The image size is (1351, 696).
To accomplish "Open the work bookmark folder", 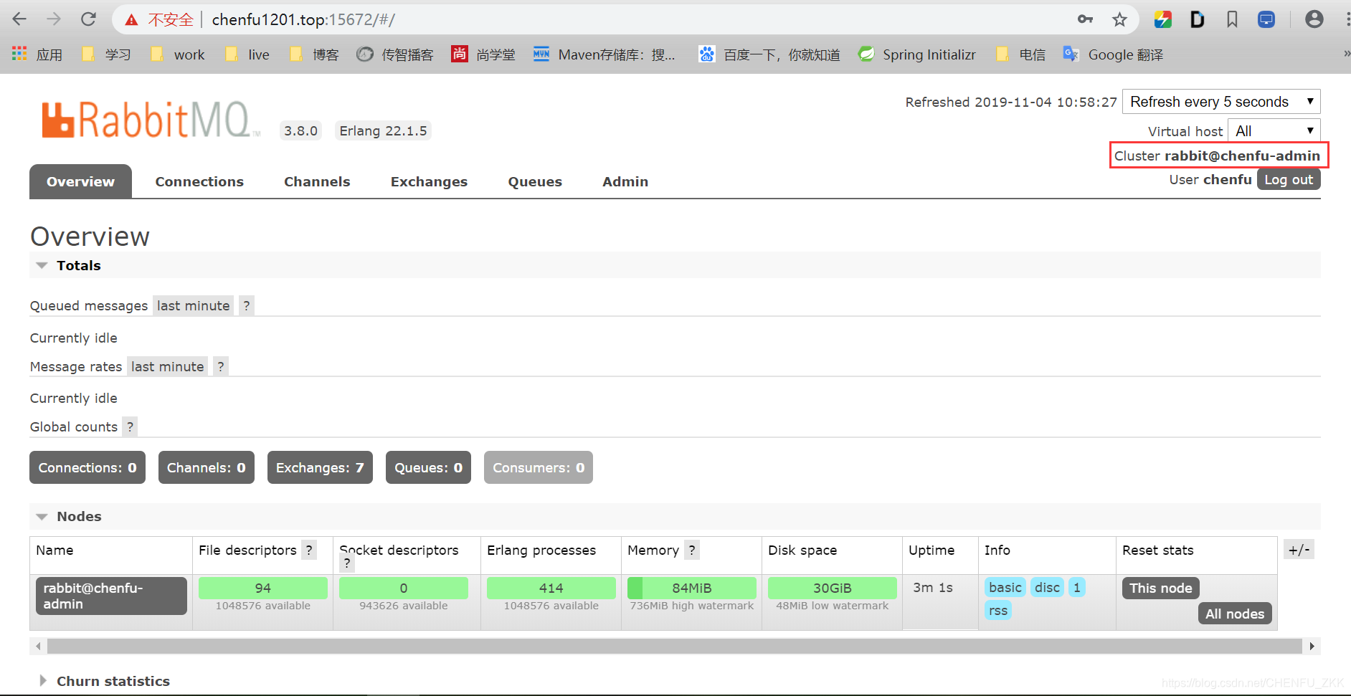I will (177, 54).
